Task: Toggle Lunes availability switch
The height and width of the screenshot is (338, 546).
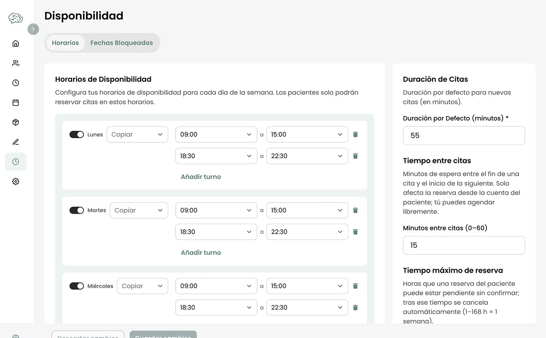Action: click(77, 135)
